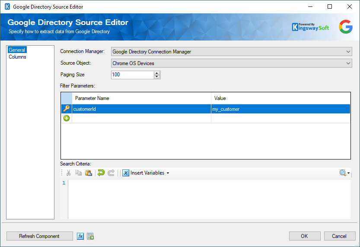This screenshot has width=360, height=247.
Task: Click the key icon beside customerId row
Action: click(x=67, y=109)
